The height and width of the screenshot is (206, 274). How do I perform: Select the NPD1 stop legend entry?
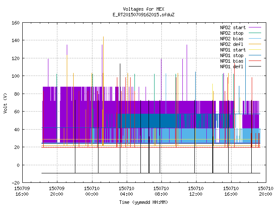point(232,55)
